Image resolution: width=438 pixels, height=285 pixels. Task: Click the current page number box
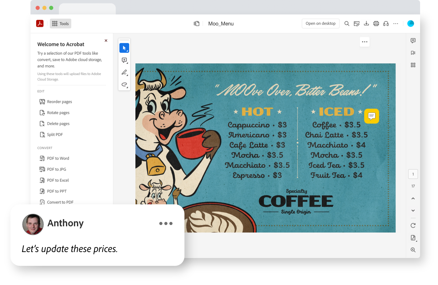[413, 174]
